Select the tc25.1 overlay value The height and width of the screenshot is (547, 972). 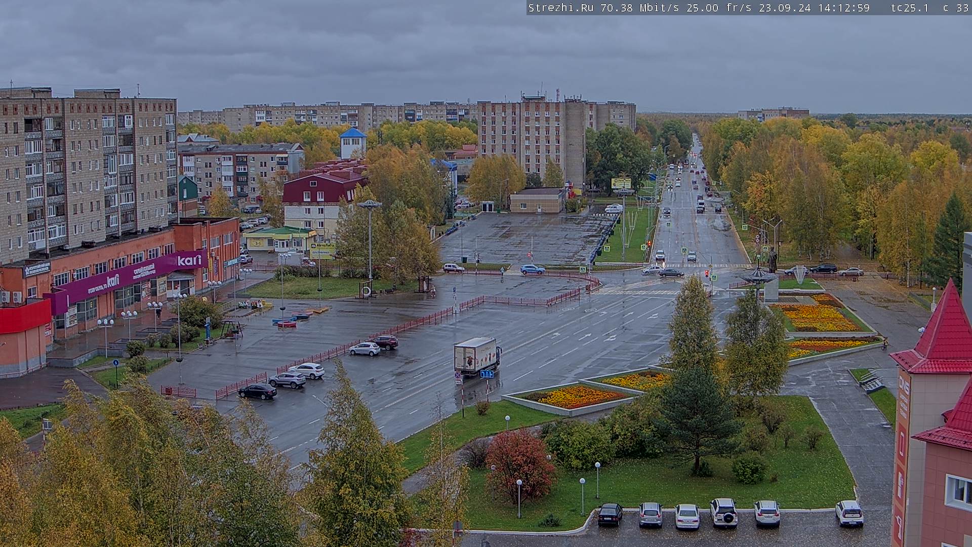click(910, 8)
